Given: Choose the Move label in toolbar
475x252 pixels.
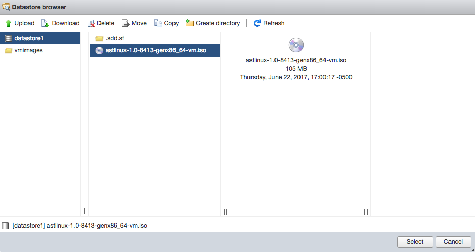Looking at the screenshot, I should (139, 23).
